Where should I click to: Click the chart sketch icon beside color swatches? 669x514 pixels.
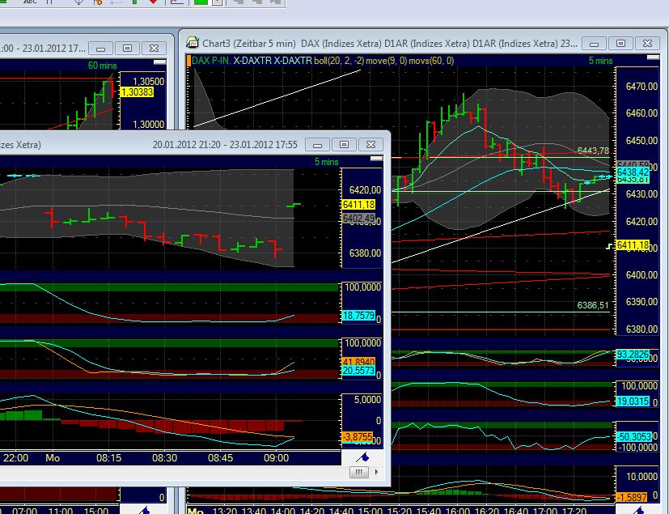pos(177,3)
